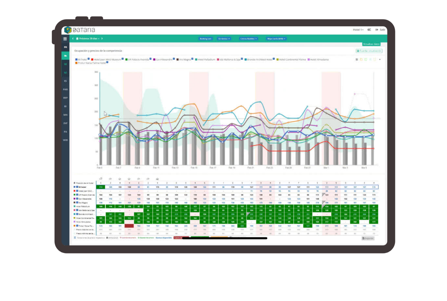Open chart options caret at legend right
The height and width of the screenshot is (301, 447).
380,59
